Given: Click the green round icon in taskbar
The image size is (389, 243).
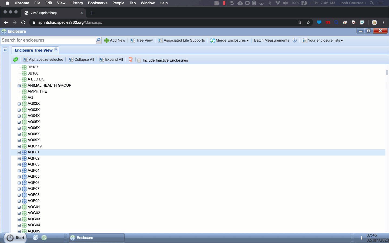Looking at the screenshot, I should (x=44, y=238).
